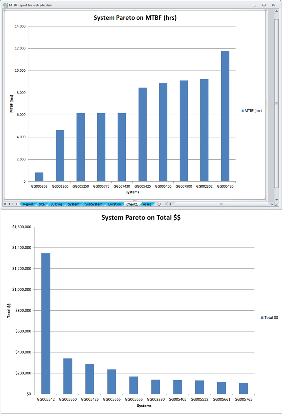Click the 'System Pareto on Total $$' title

[x=141, y=218]
